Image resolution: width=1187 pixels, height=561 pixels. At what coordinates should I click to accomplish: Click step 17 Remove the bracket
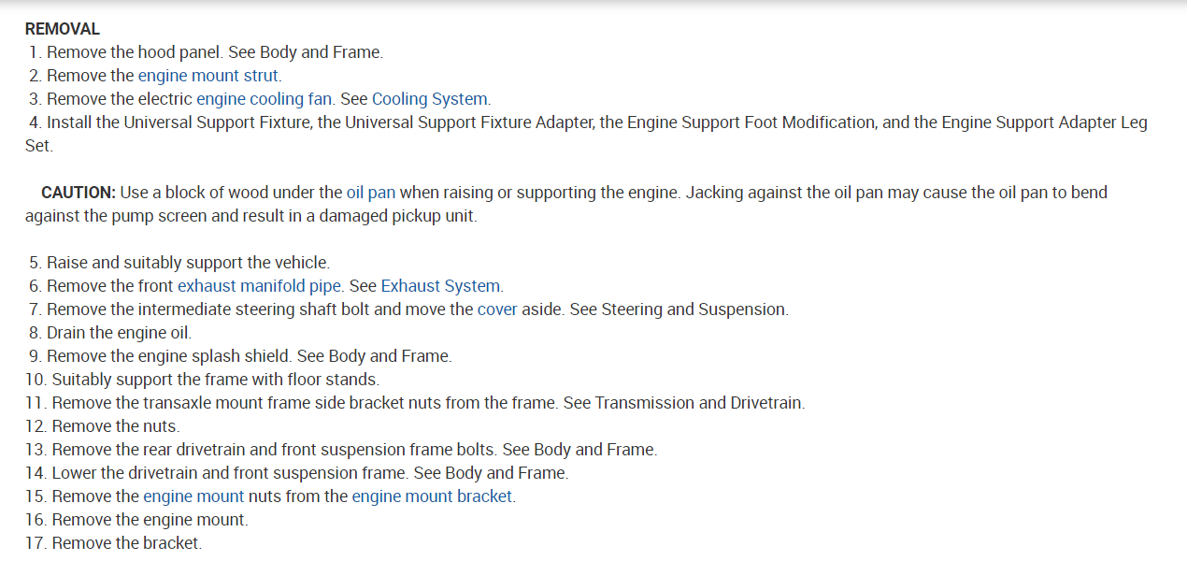pos(126,543)
